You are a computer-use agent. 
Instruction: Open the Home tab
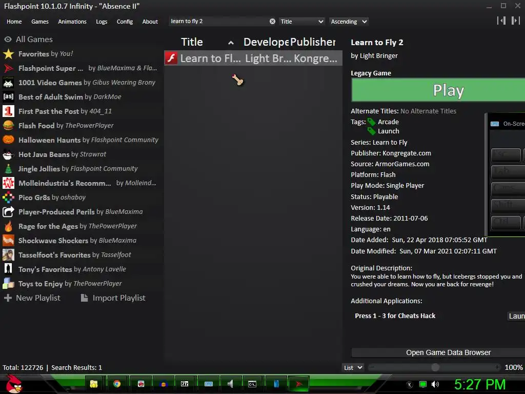(x=14, y=22)
